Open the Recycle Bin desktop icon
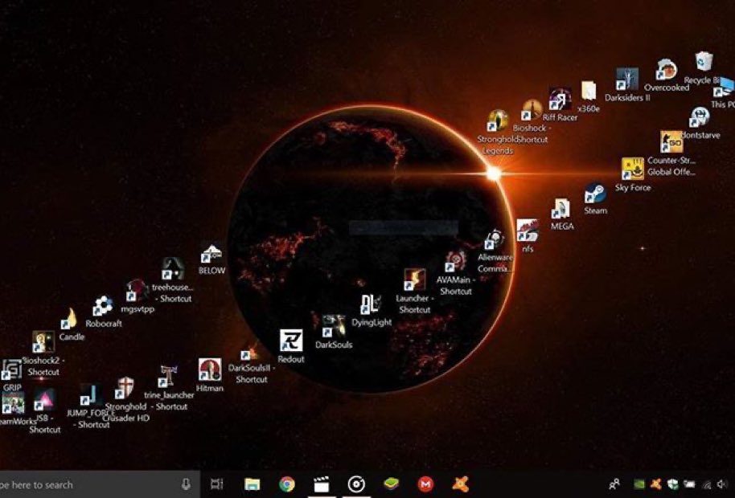The height and width of the screenshot is (498, 735). pyautogui.click(x=704, y=62)
